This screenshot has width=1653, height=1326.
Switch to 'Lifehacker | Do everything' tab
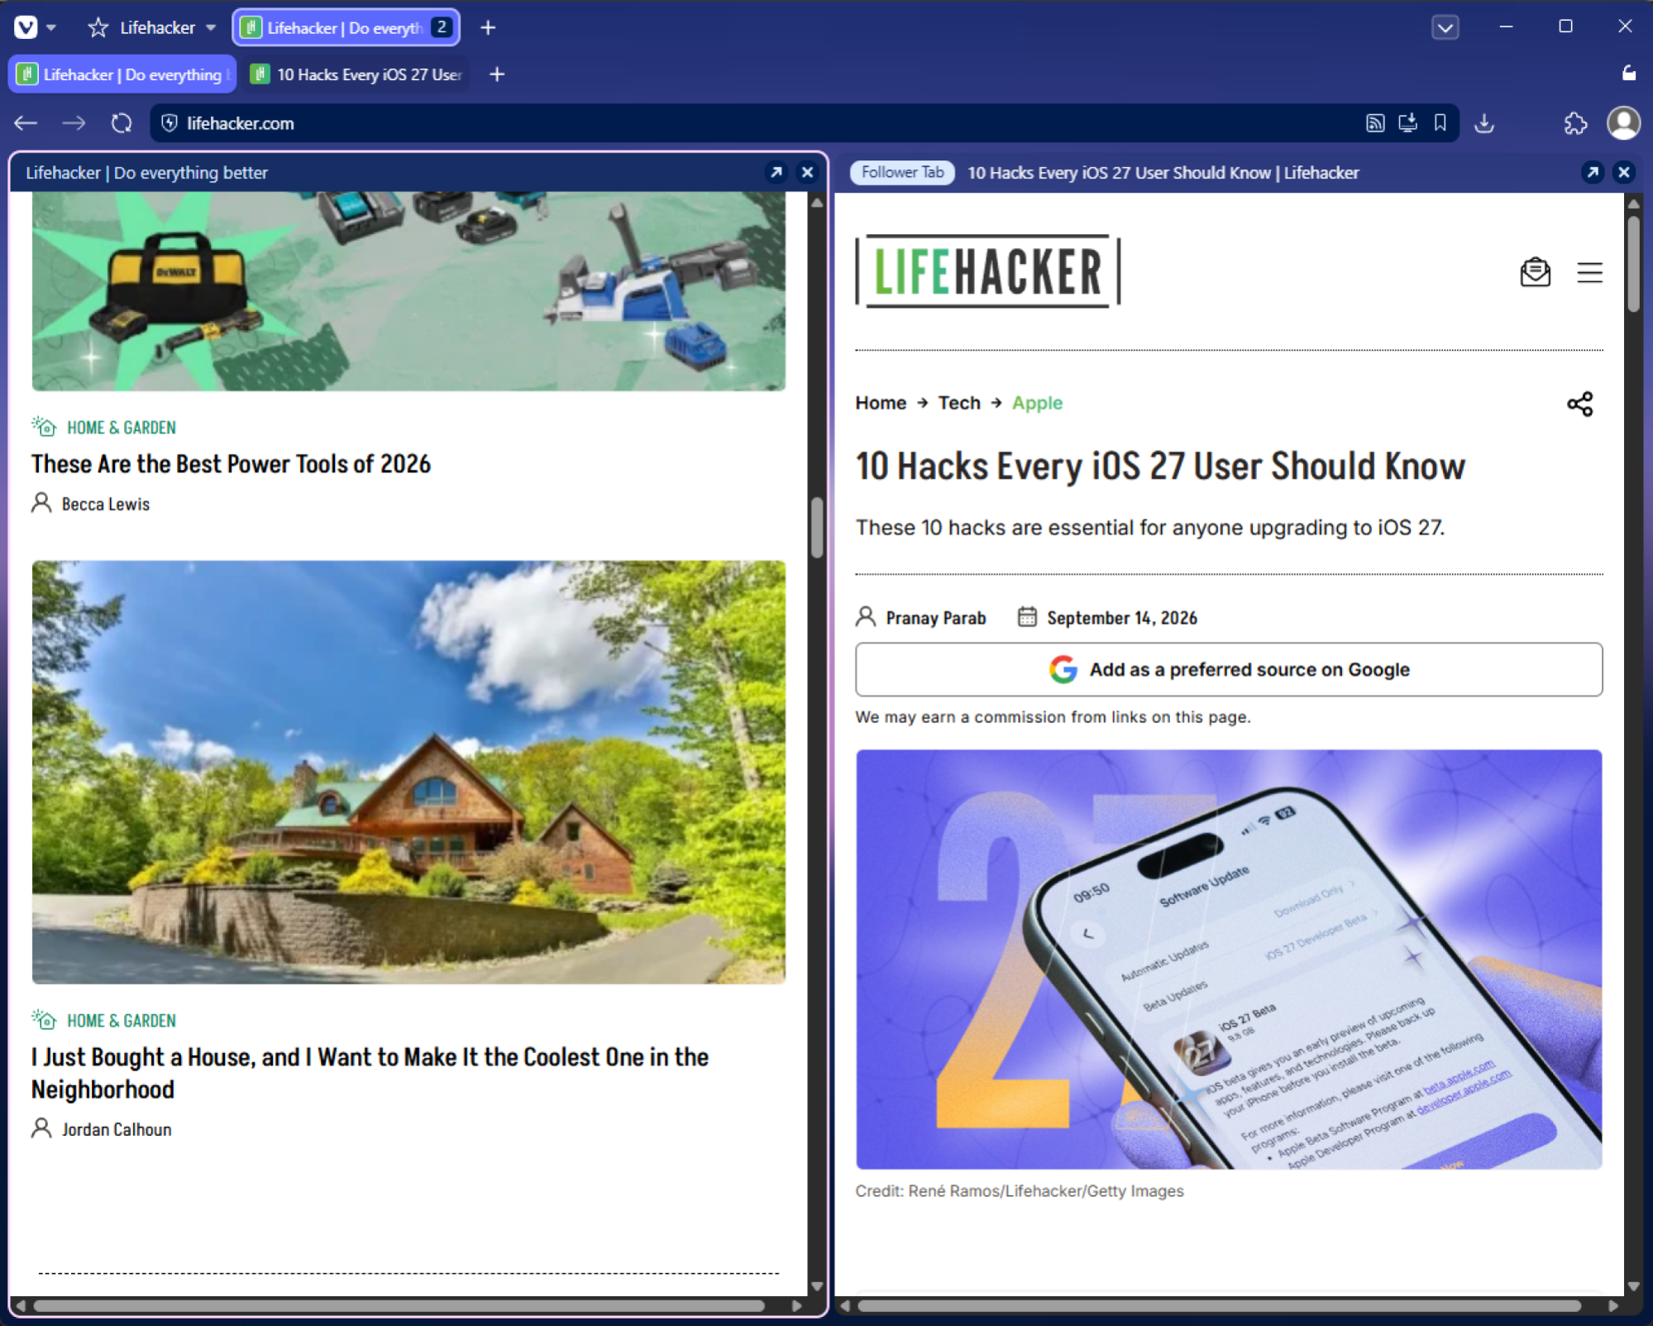point(122,74)
